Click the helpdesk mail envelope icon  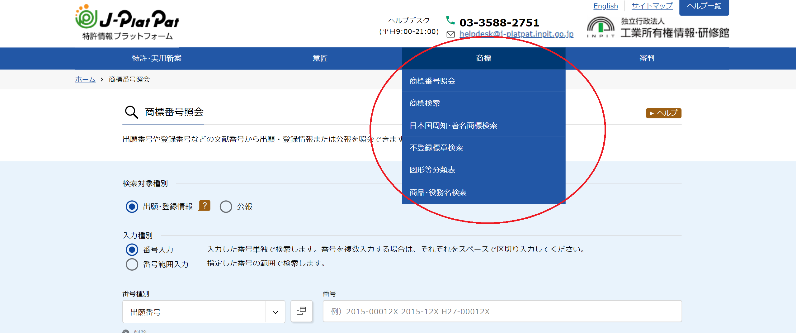click(450, 35)
